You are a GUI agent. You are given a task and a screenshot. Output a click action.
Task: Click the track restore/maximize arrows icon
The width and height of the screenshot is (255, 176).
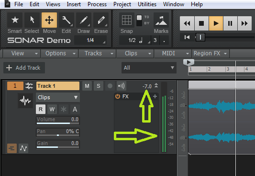156,85
